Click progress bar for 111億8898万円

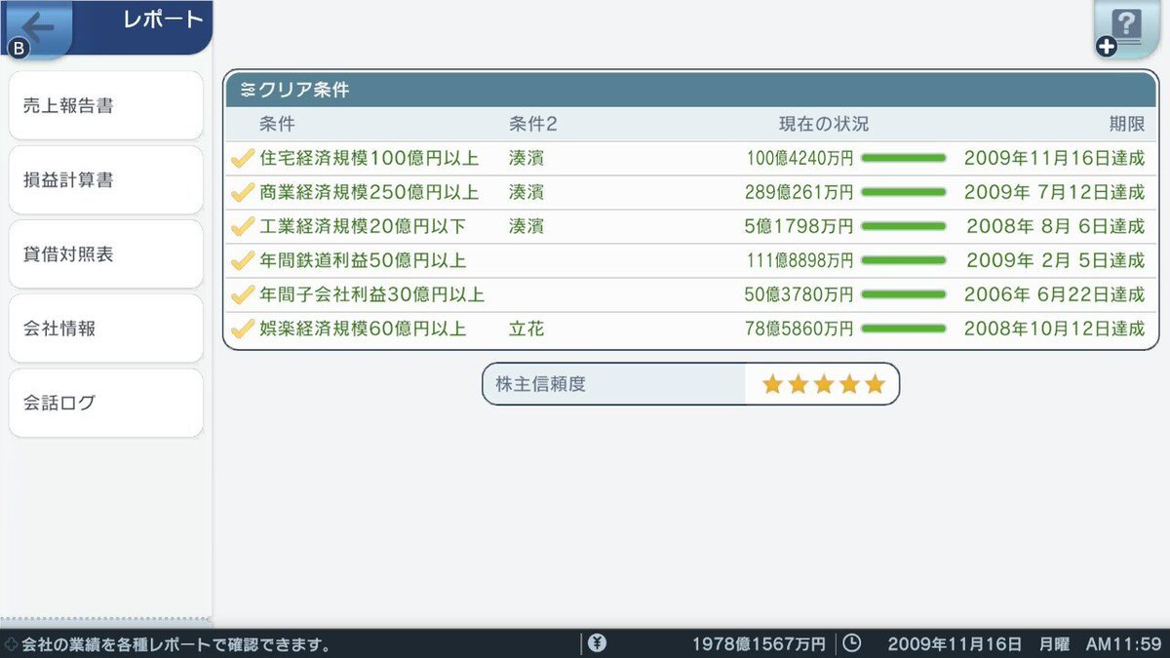point(904,260)
